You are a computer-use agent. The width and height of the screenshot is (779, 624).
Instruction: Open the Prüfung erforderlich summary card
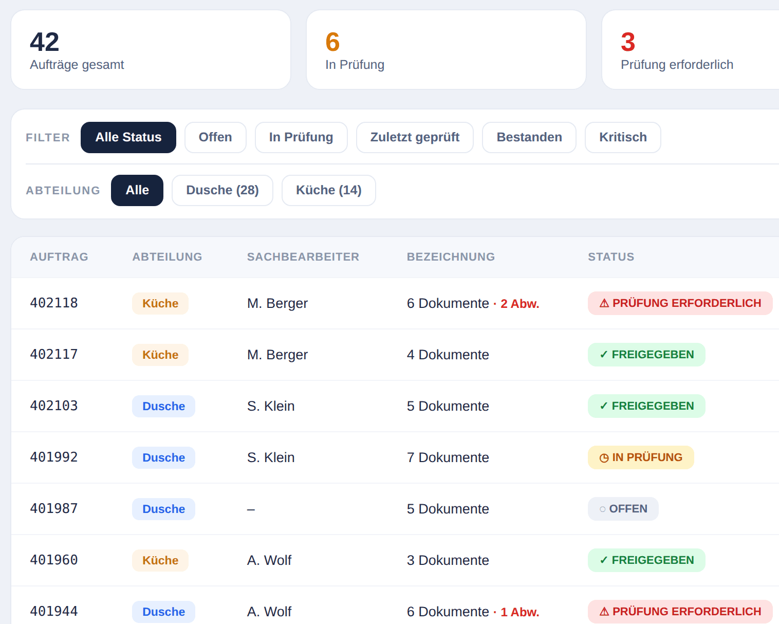[690, 50]
